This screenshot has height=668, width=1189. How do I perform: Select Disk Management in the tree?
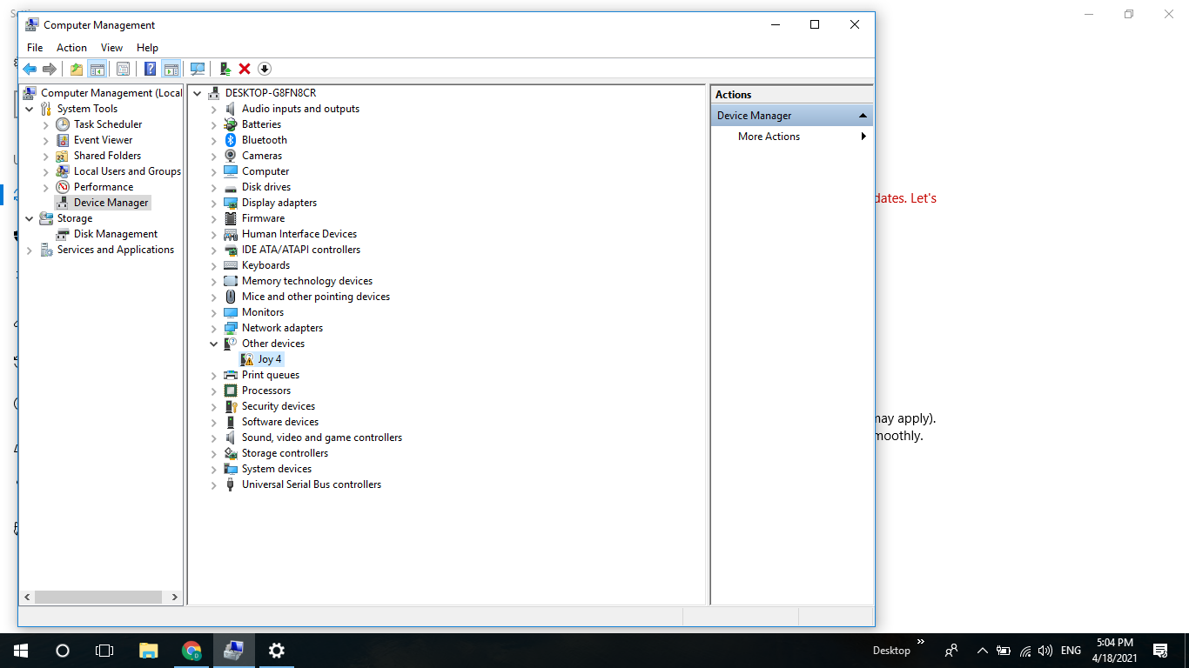coord(115,234)
